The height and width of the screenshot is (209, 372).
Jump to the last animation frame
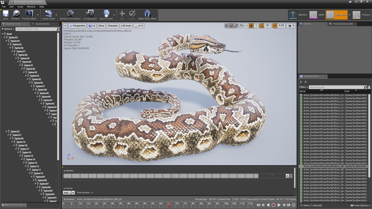289,205
